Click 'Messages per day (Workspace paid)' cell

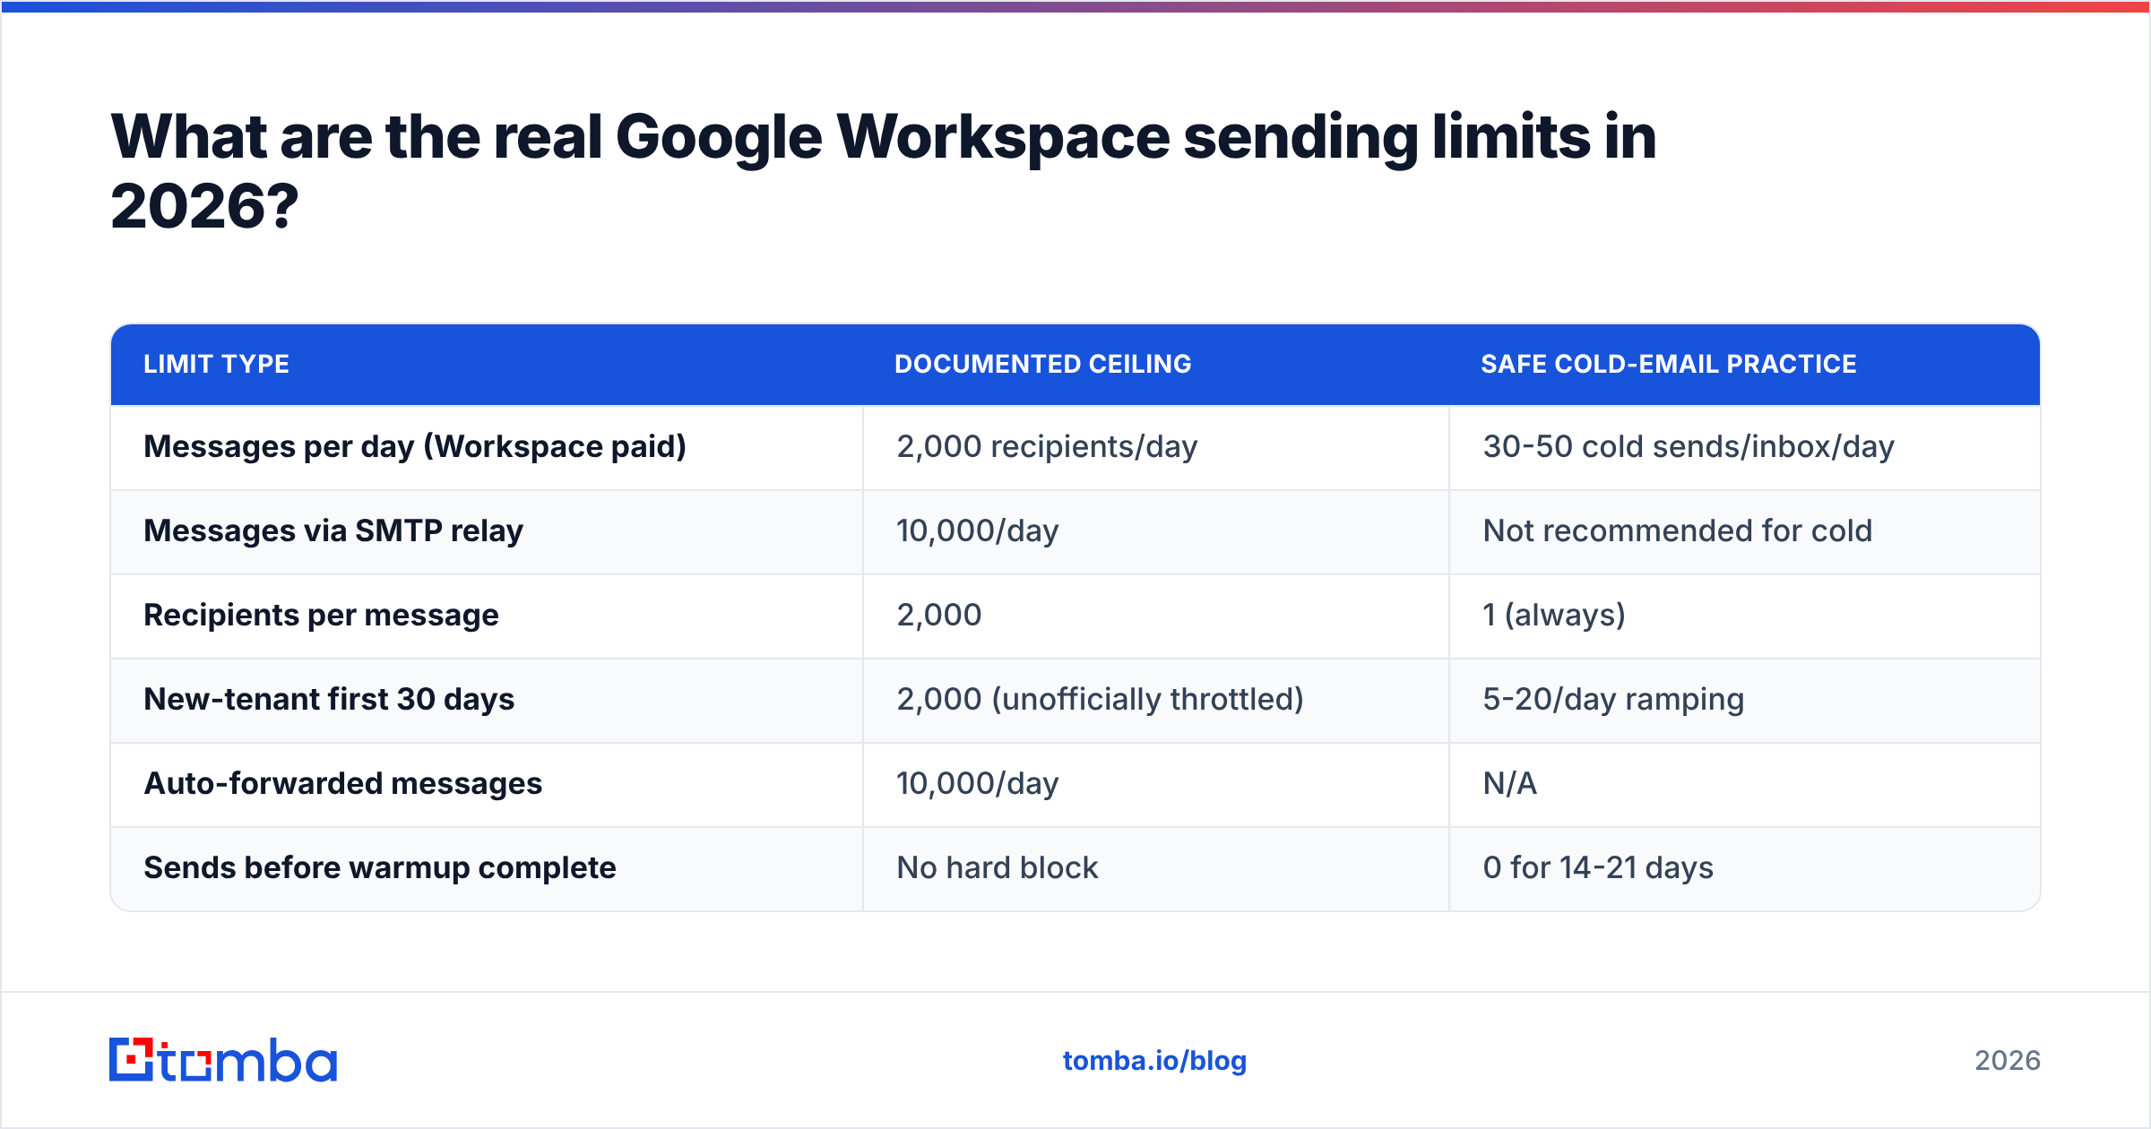point(487,447)
